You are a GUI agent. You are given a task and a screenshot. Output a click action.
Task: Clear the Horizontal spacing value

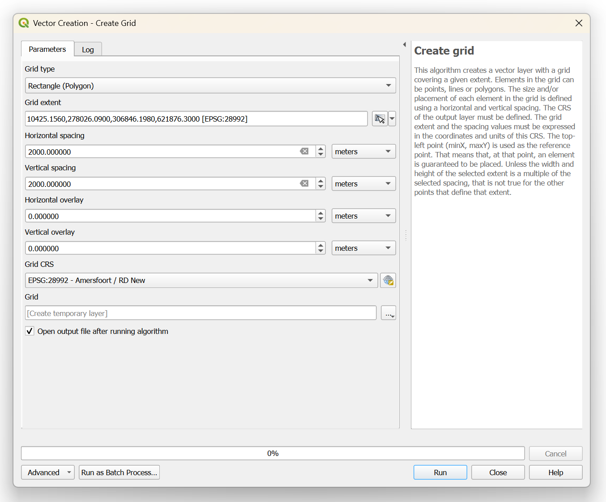304,152
